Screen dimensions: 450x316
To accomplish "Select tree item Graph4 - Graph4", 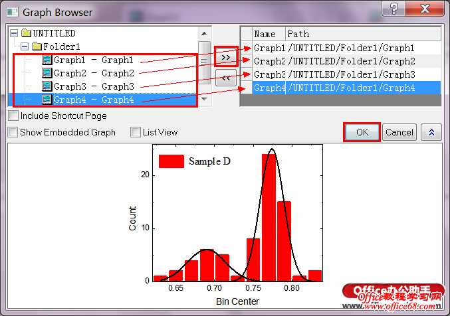I will click(94, 100).
